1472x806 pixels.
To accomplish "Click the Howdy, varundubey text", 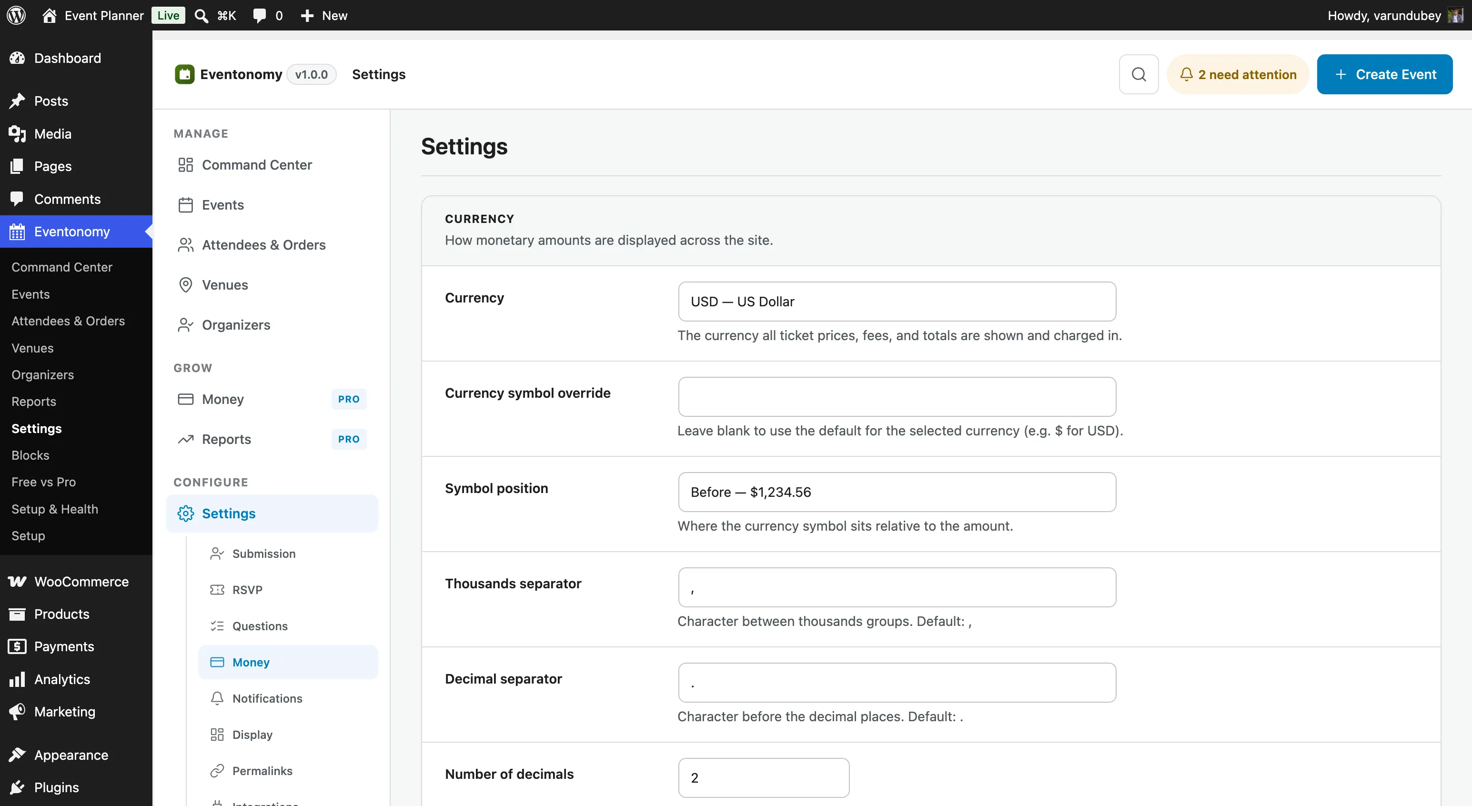I will pos(1384,15).
